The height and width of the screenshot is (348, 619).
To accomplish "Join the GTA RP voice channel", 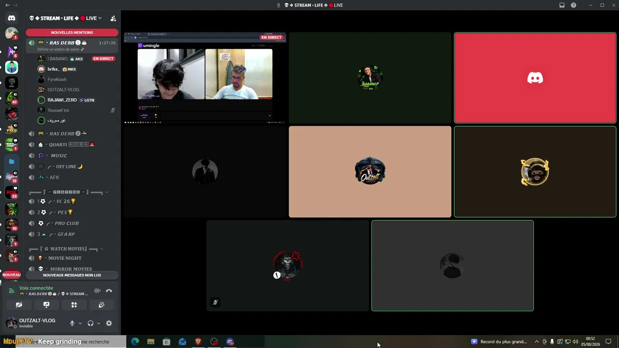I will (72, 234).
